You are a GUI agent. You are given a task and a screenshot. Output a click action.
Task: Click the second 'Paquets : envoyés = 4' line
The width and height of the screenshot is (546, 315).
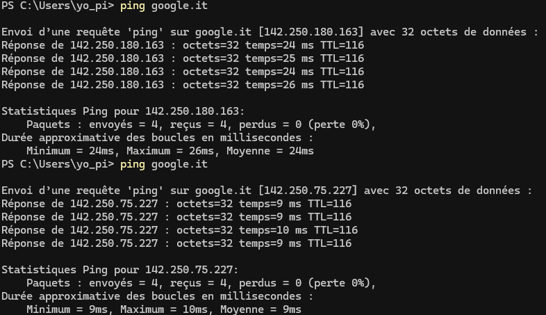tap(201, 283)
